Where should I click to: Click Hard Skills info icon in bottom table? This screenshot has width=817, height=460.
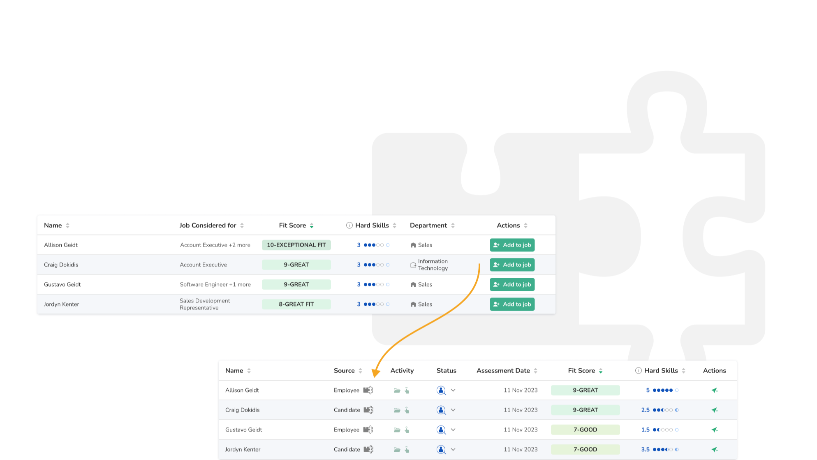tap(638, 371)
